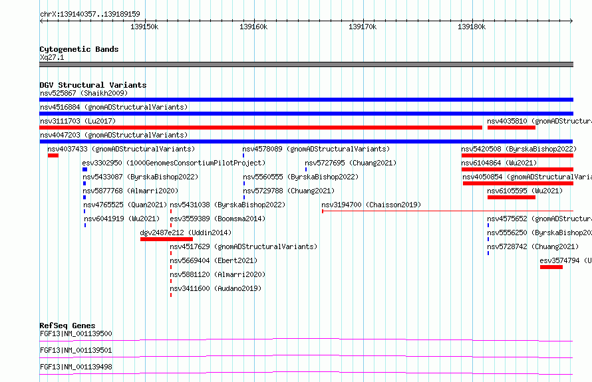This screenshot has height=382, width=592.
Task: Open dgv2487e212 (Uddin2014) label
Action: pos(186,233)
